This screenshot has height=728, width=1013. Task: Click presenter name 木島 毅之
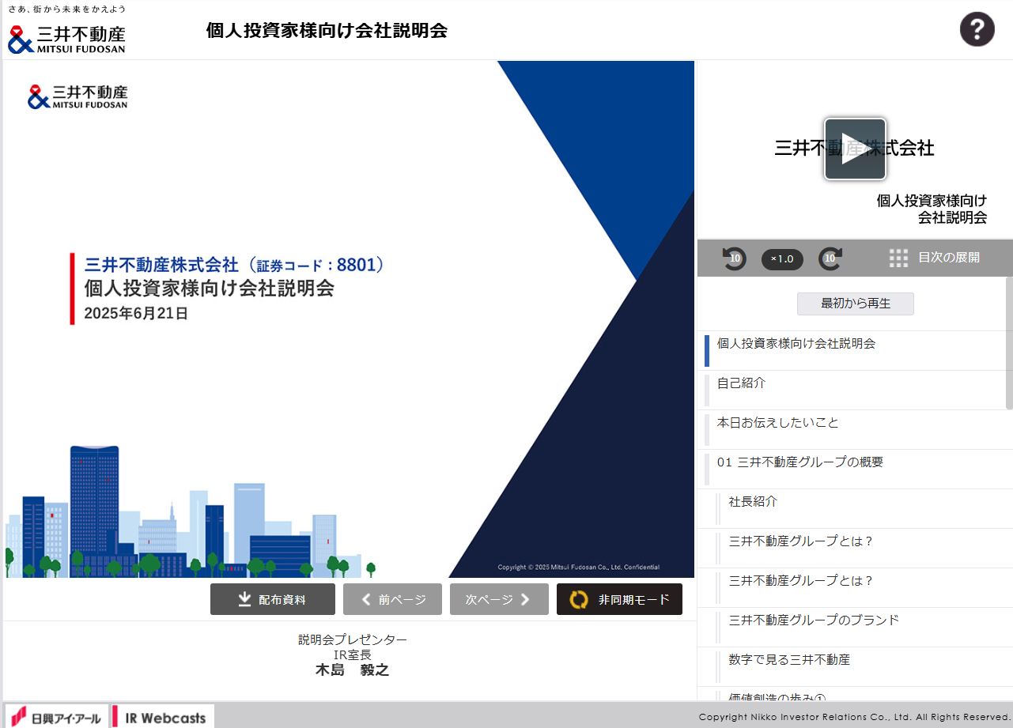pyautogui.click(x=353, y=670)
